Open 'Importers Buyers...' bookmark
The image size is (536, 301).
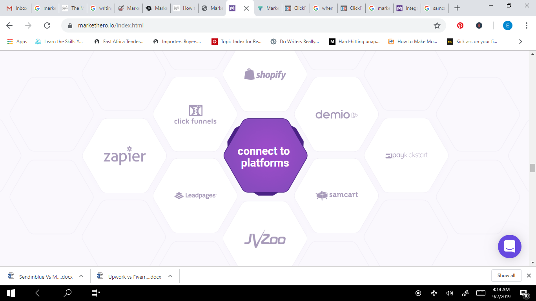click(x=177, y=41)
